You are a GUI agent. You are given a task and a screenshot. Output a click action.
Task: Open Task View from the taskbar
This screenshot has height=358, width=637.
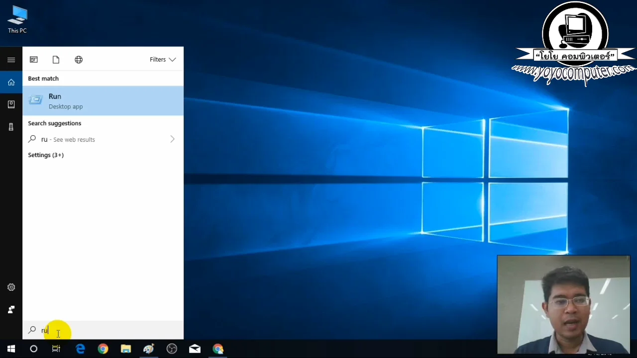(56, 349)
